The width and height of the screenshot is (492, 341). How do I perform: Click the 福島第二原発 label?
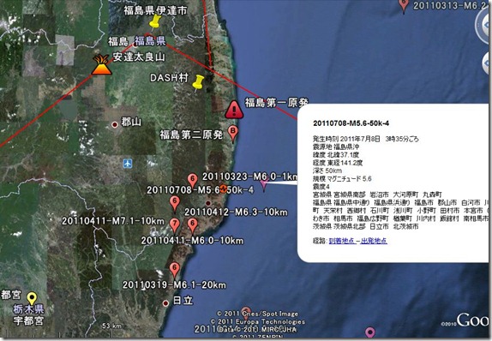pyautogui.click(x=191, y=135)
